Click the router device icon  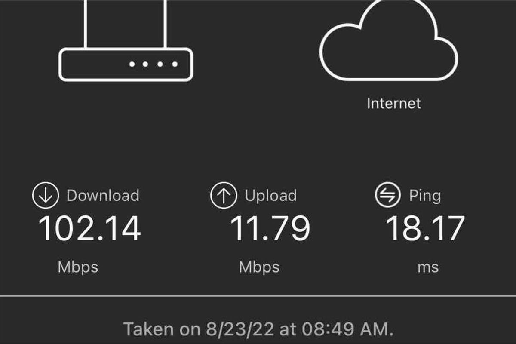127,64
